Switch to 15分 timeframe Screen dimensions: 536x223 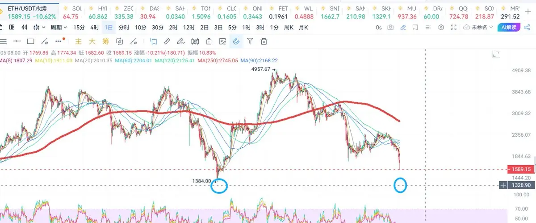pyautogui.click(x=79, y=27)
